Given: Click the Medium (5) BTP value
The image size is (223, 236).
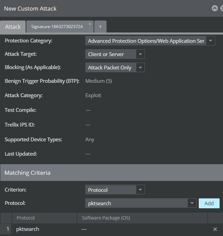Looking at the screenshot, I should point(99,81).
